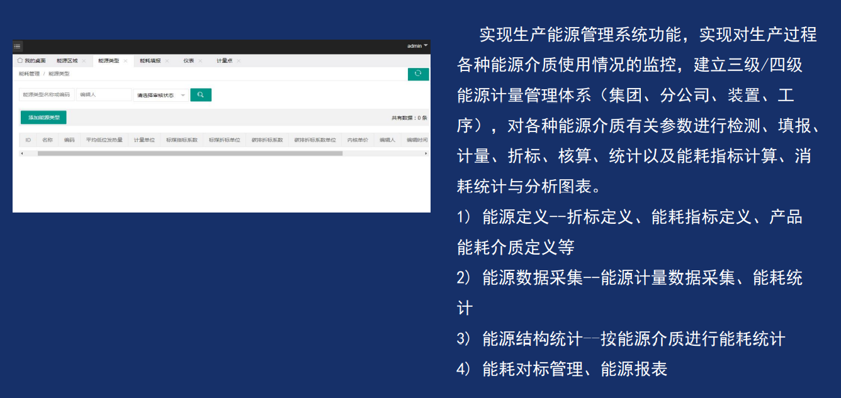Click the green refresh icon button
This screenshot has height=398, width=841.
click(418, 74)
